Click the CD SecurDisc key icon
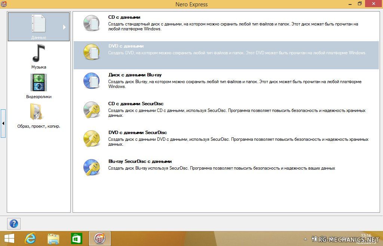Screen dimensions: 383x246 tap(92, 110)
